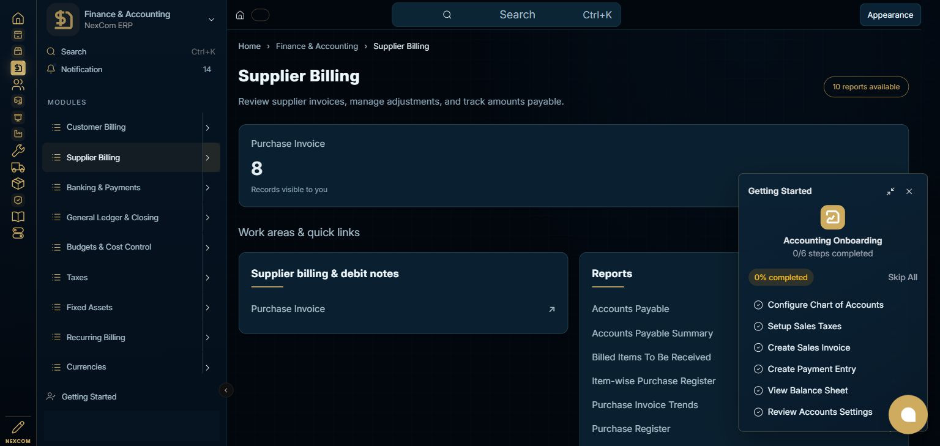
Task: Expand the Currencies module chevron
Action: (207, 368)
